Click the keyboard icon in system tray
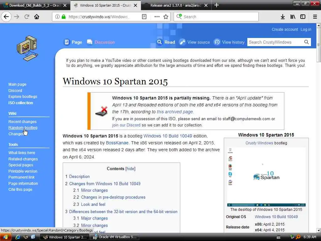The image size is (321, 241). coord(278,237)
